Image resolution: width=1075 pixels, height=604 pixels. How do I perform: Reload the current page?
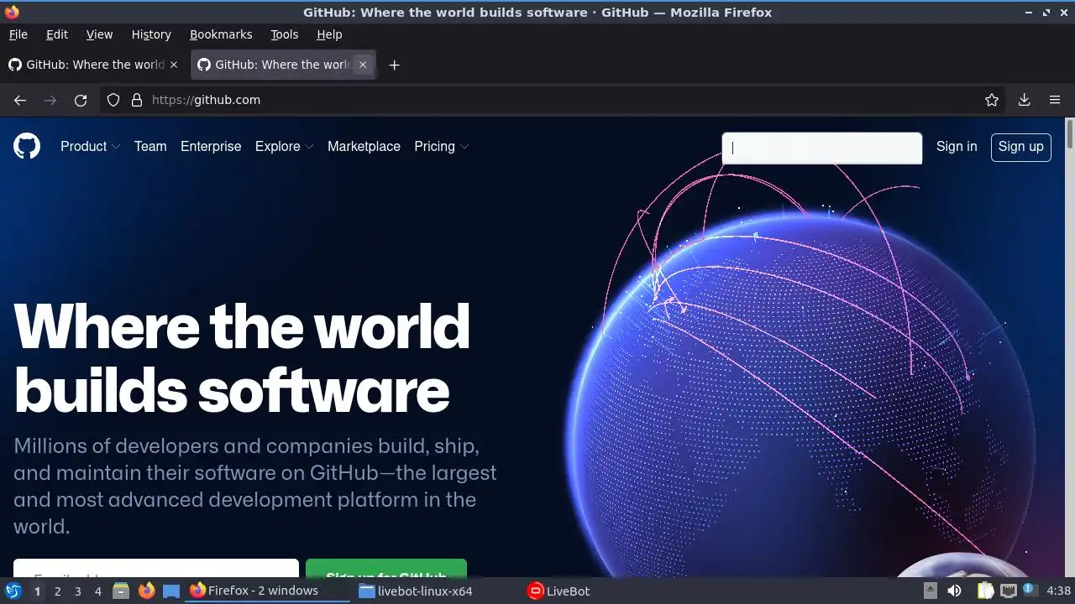[x=81, y=100]
